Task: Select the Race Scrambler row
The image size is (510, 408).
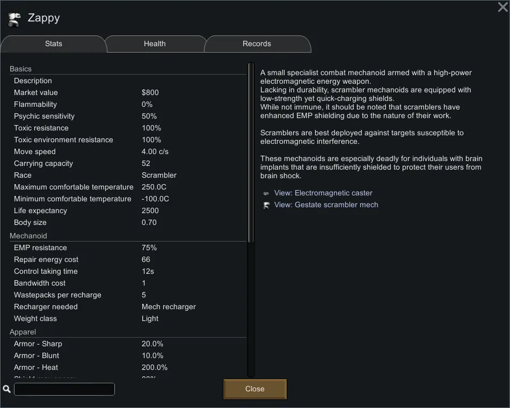Action: pyautogui.click(x=107, y=176)
